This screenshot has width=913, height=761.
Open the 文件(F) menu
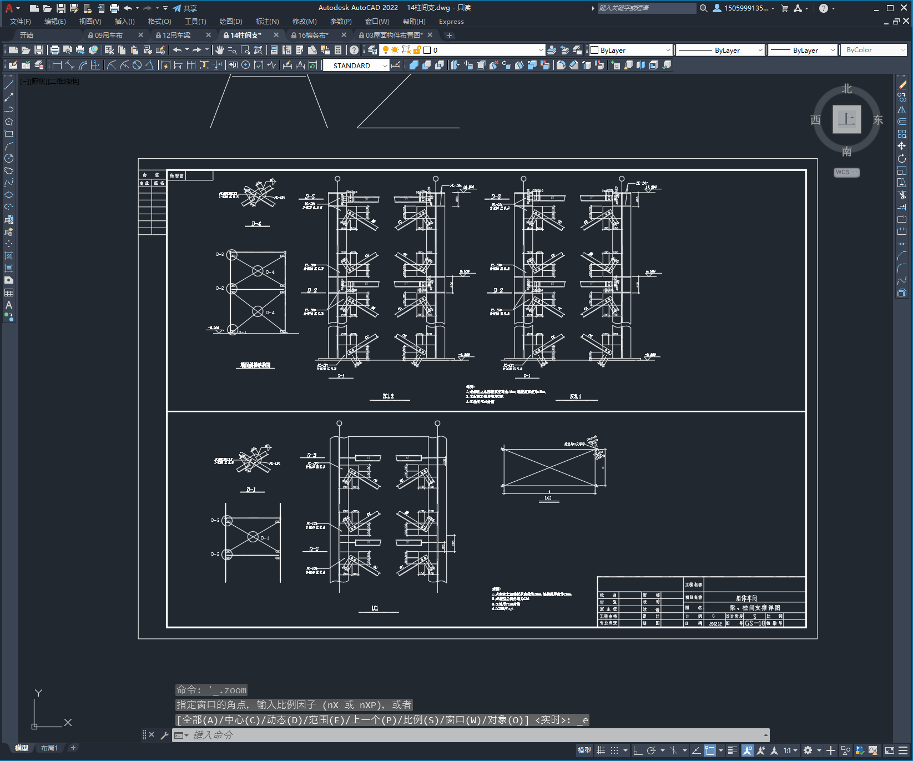tap(21, 22)
